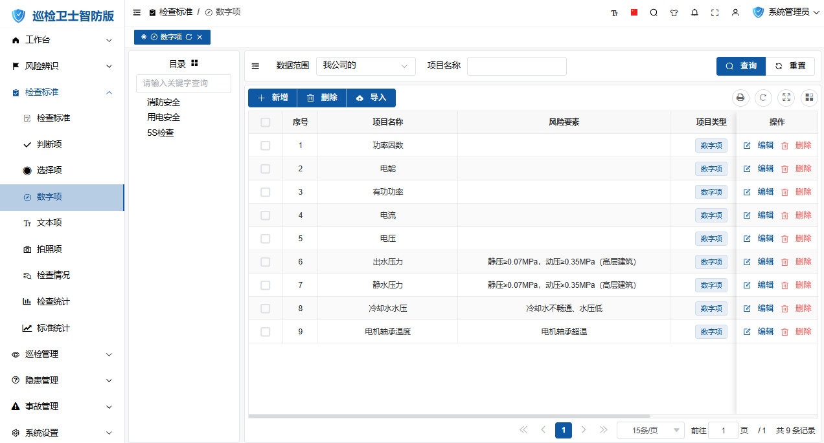The image size is (824, 443).
Task: Check the 电流 row checkbox
Action: coord(265,215)
